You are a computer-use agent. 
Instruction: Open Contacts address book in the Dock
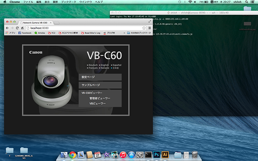(89, 155)
